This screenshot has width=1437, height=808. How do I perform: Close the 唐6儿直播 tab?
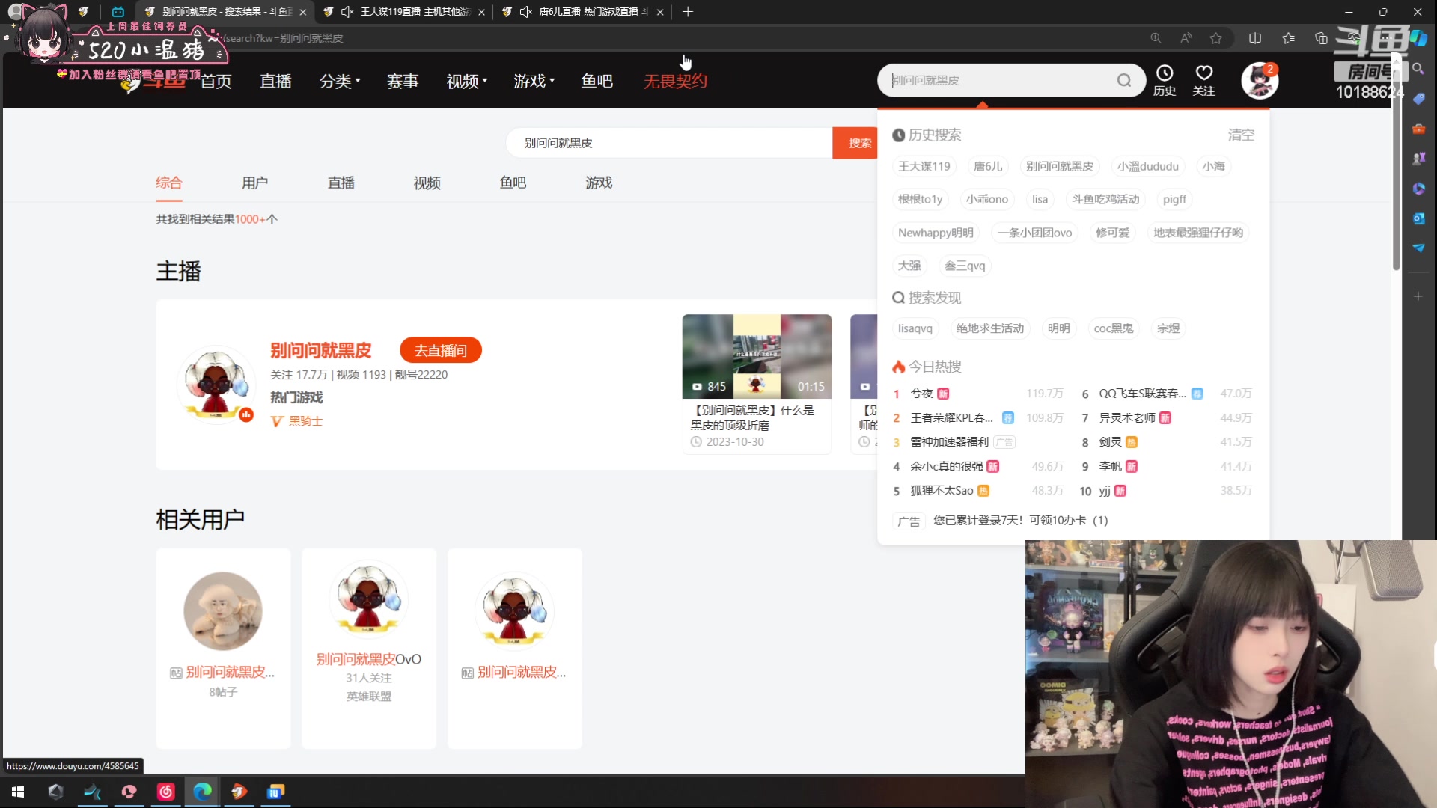coord(660,12)
